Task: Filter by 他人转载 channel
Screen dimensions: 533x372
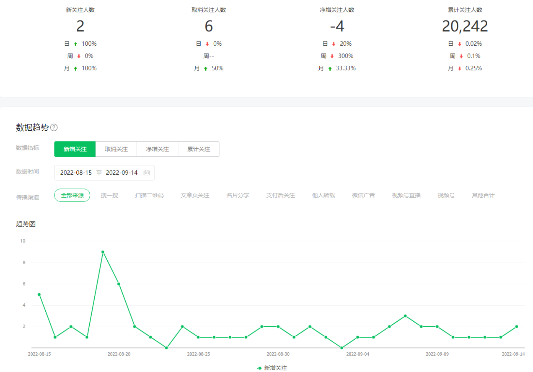Action: click(x=323, y=195)
